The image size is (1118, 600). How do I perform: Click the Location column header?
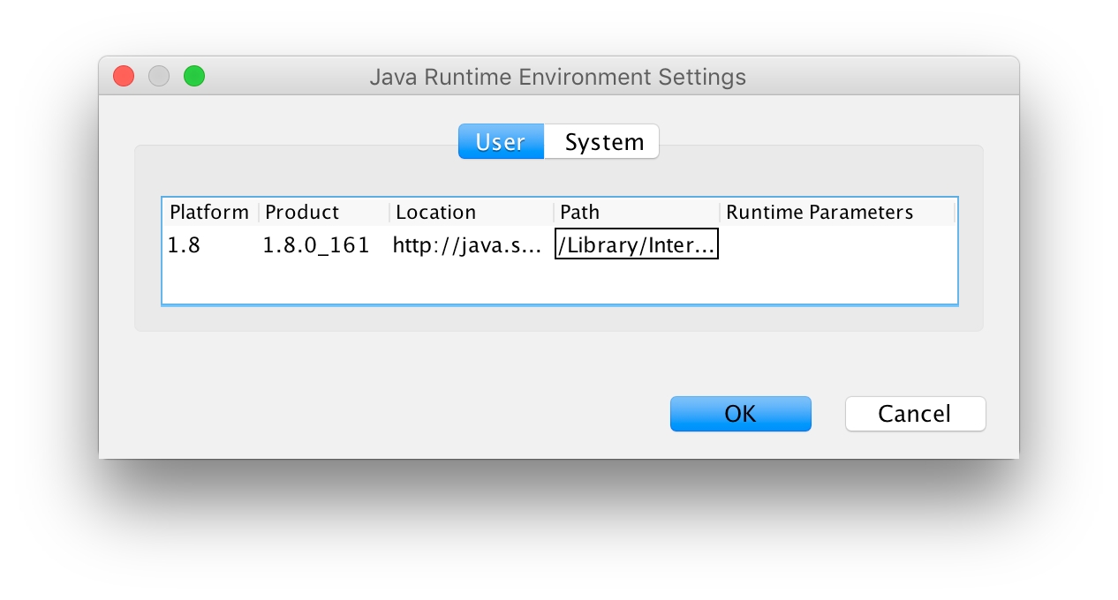pyautogui.click(x=472, y=212)
